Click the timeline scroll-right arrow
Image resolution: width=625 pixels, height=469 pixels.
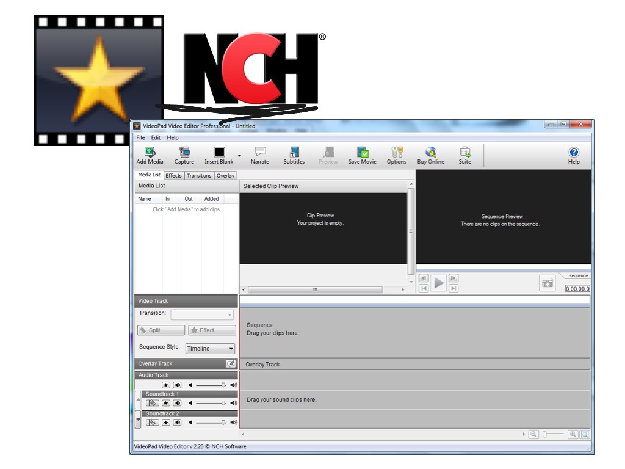523,434
